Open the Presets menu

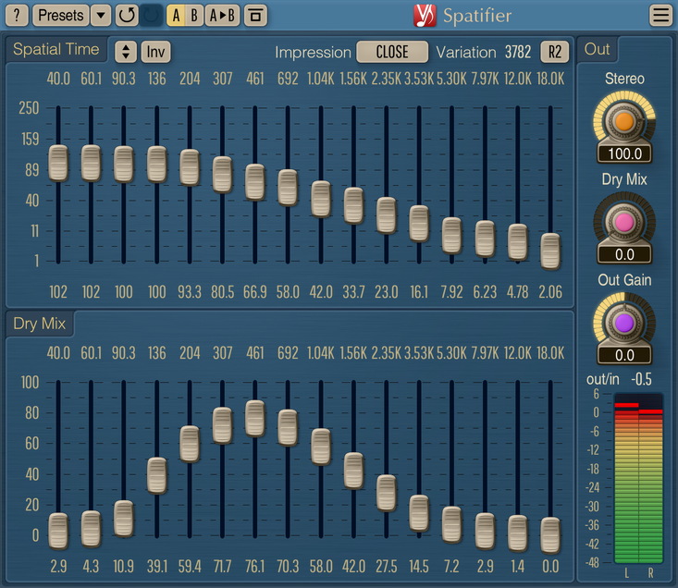pos(61,16)
